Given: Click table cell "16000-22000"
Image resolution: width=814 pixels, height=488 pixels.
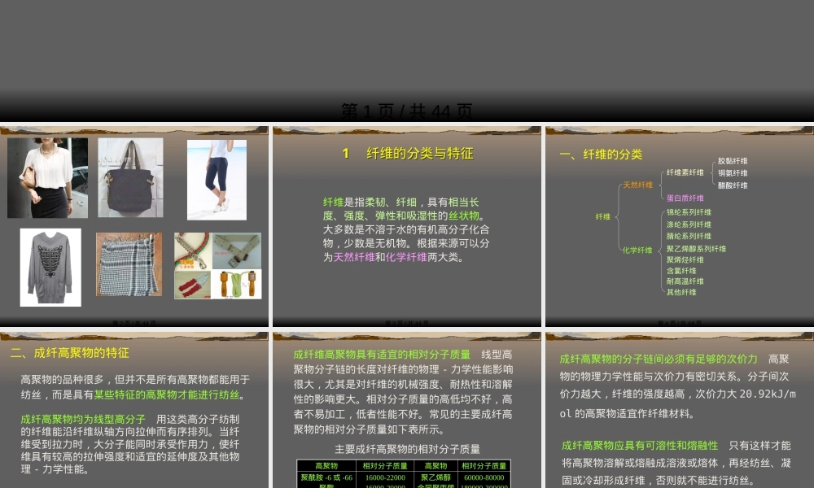Looking at the screenshot, I should [385, 477].
